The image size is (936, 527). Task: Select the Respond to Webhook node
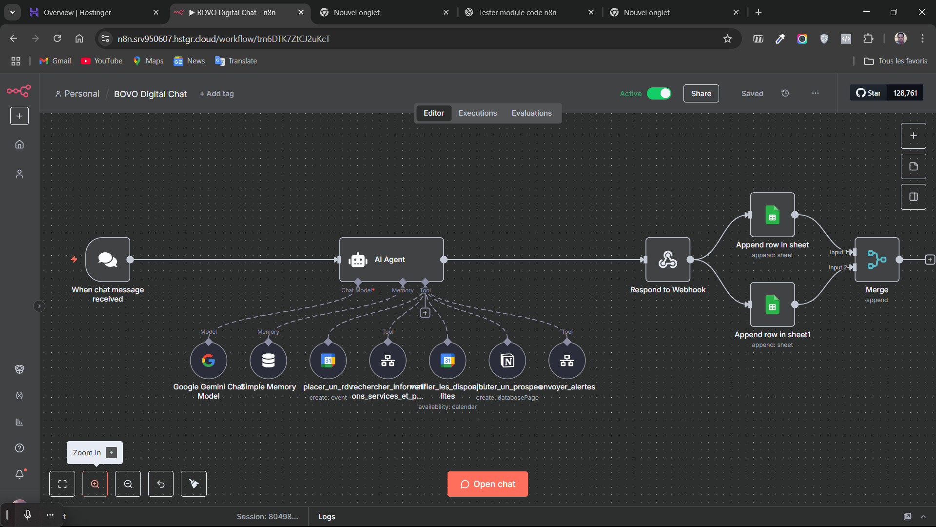[x=667, y=260]
